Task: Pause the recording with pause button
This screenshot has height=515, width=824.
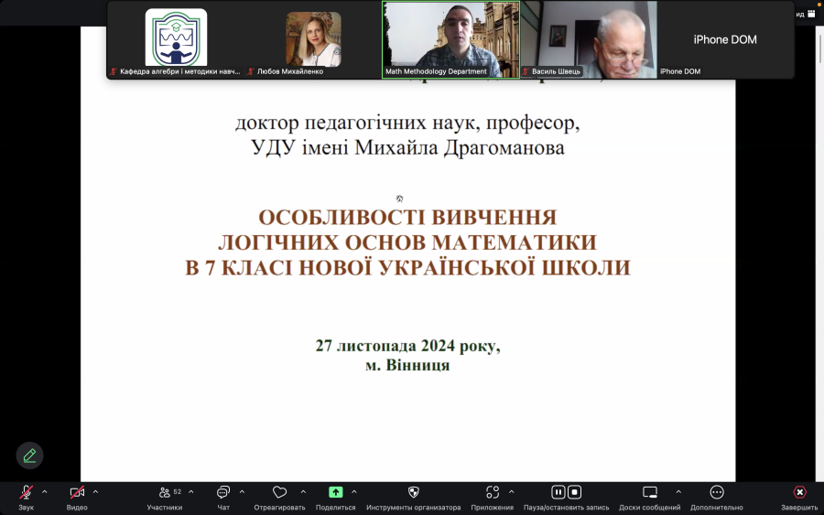Action: [x=558, y=492]
